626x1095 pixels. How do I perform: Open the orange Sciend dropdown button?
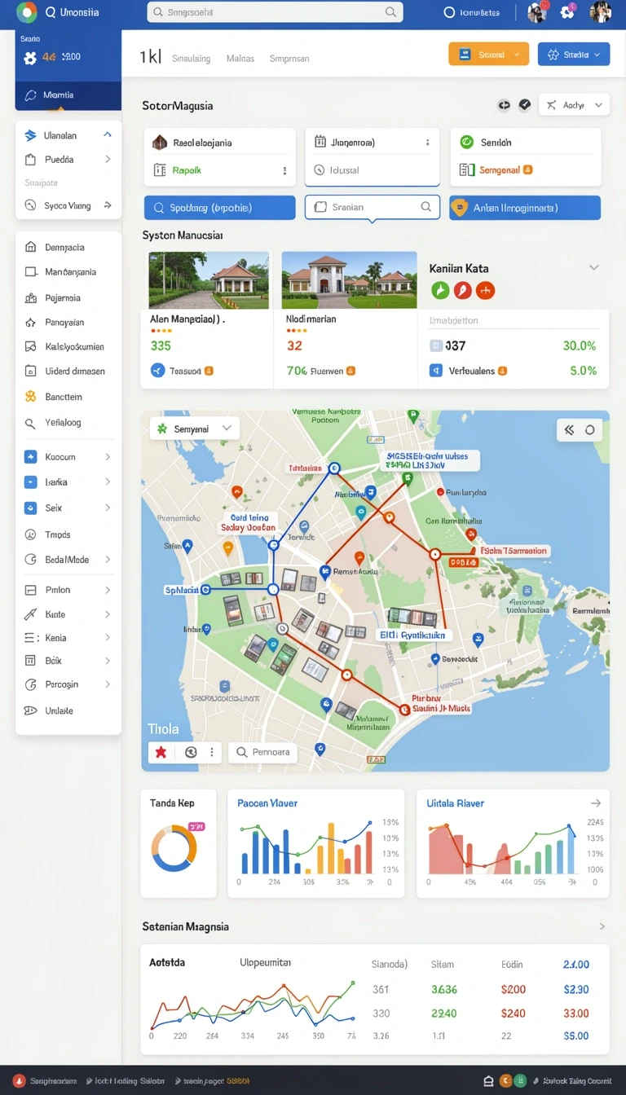(488, 55)
